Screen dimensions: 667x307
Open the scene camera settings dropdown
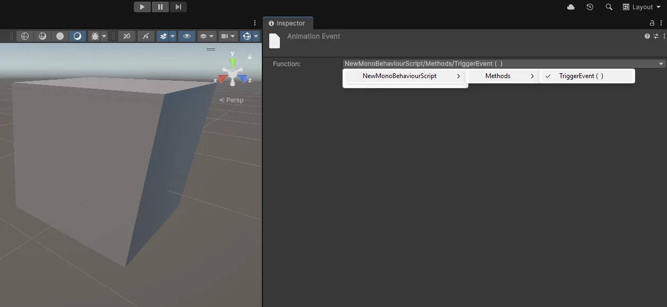228,36
